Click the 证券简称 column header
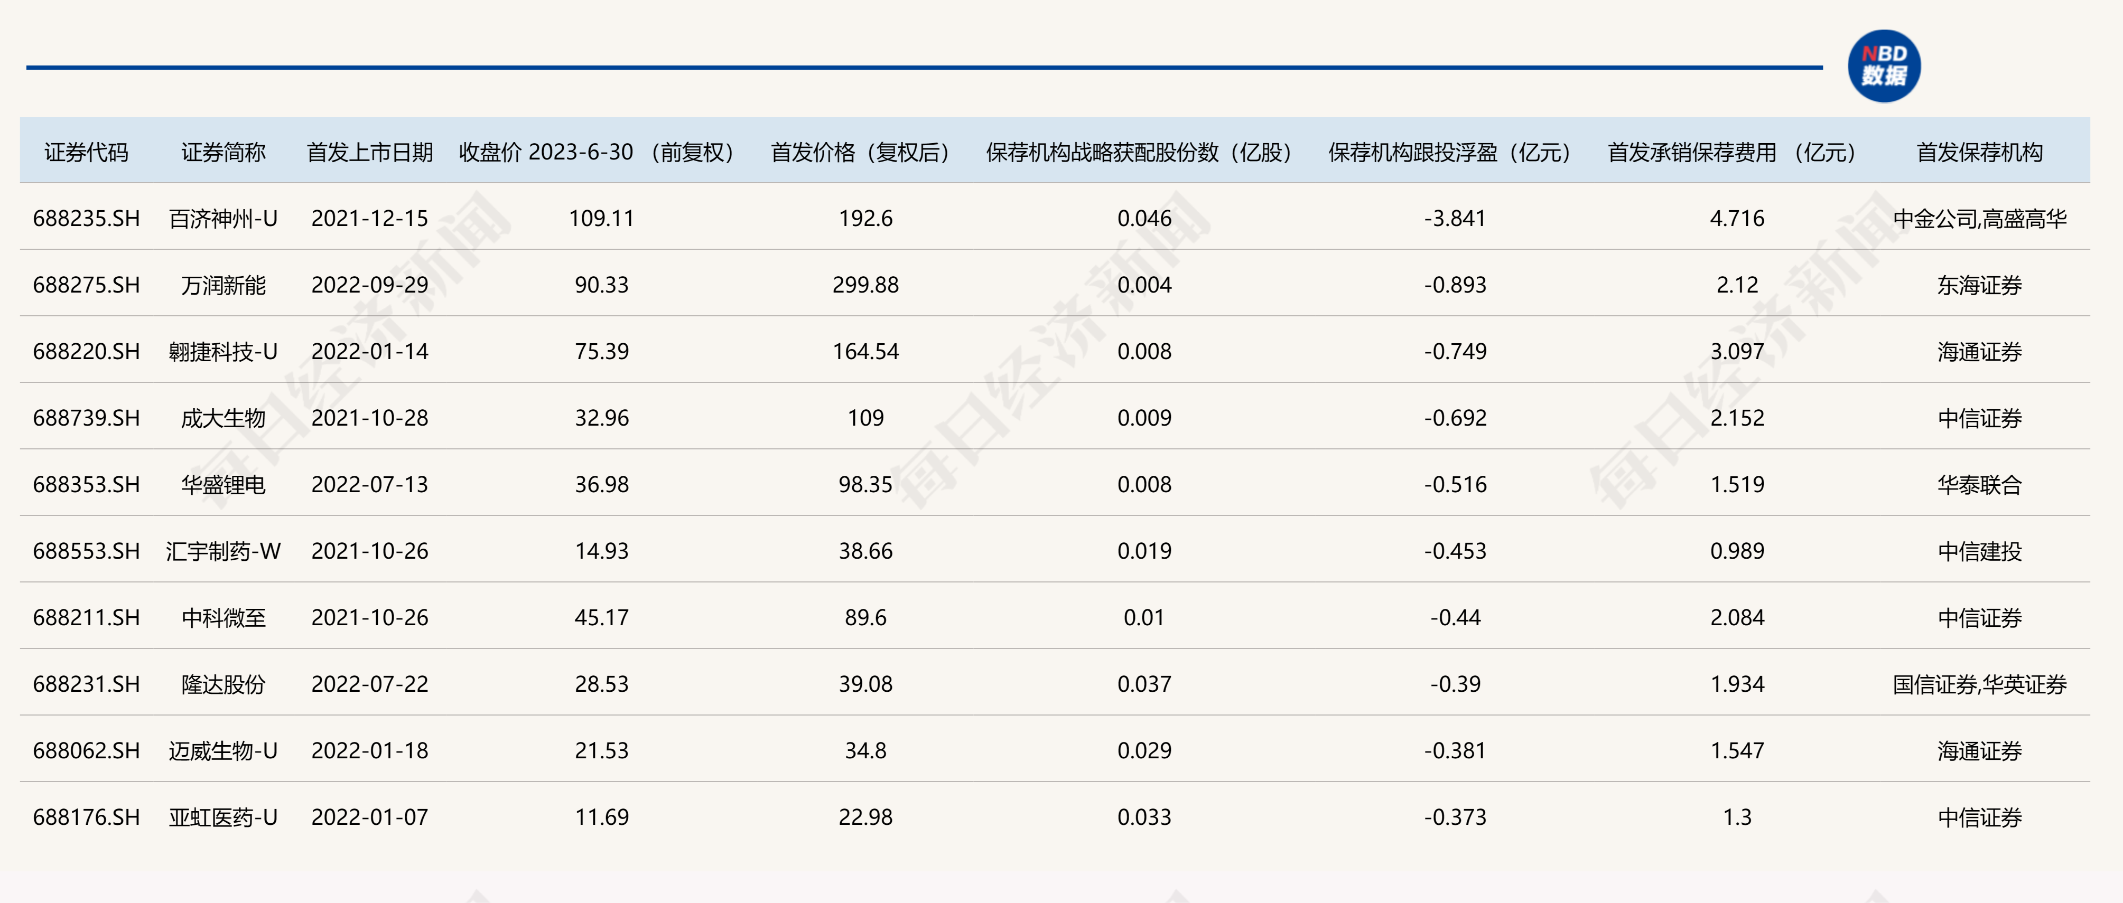The width and height of the screenshot is (2123, 903). tap(224, 153)
